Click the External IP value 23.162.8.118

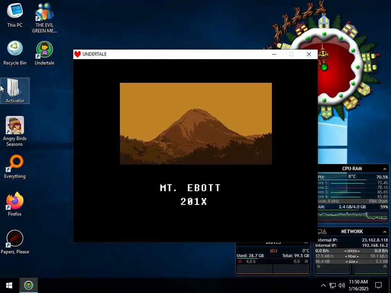375,240
